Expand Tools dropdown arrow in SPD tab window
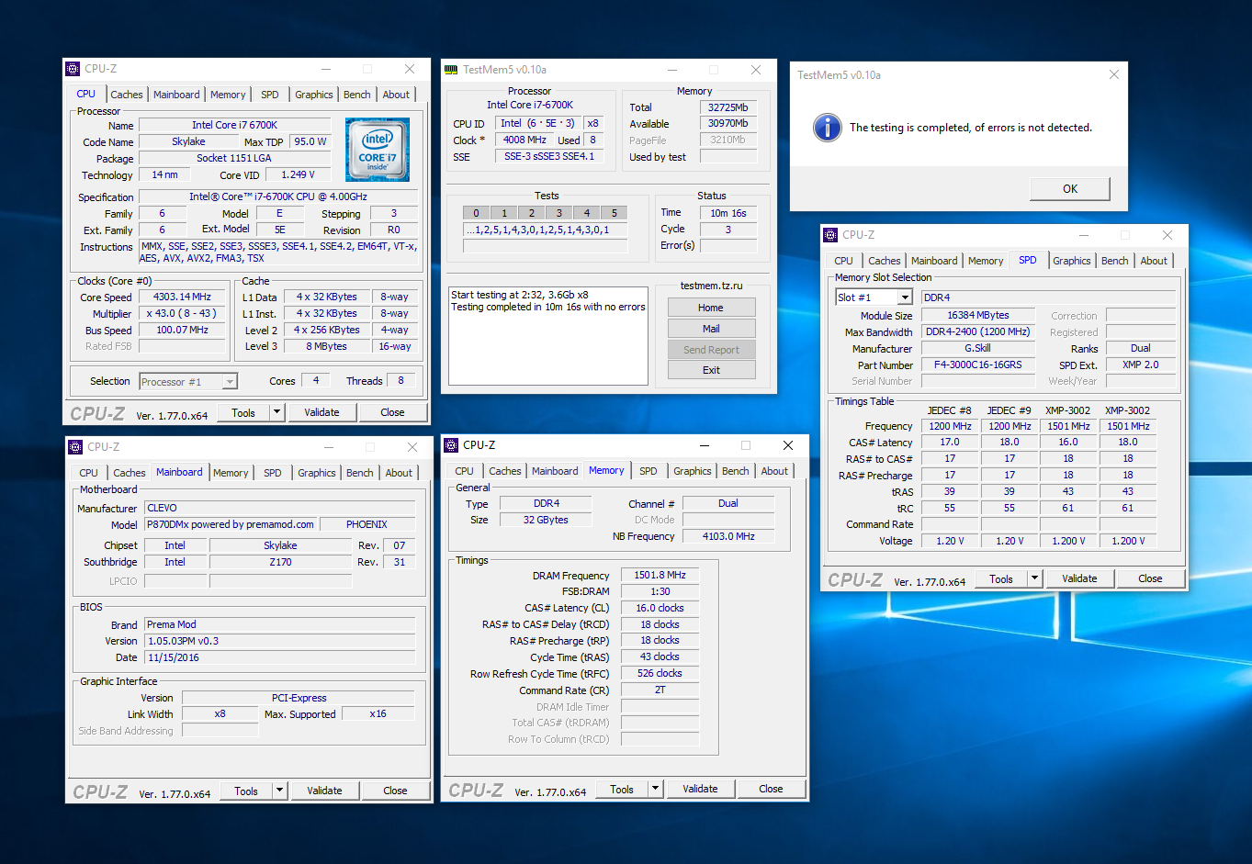The height and width of the screenshot is (864, 1252). coord(1034,578)
